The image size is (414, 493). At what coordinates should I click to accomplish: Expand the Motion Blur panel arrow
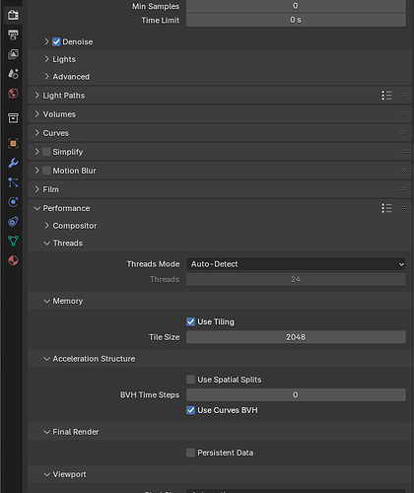pos(36,171)
